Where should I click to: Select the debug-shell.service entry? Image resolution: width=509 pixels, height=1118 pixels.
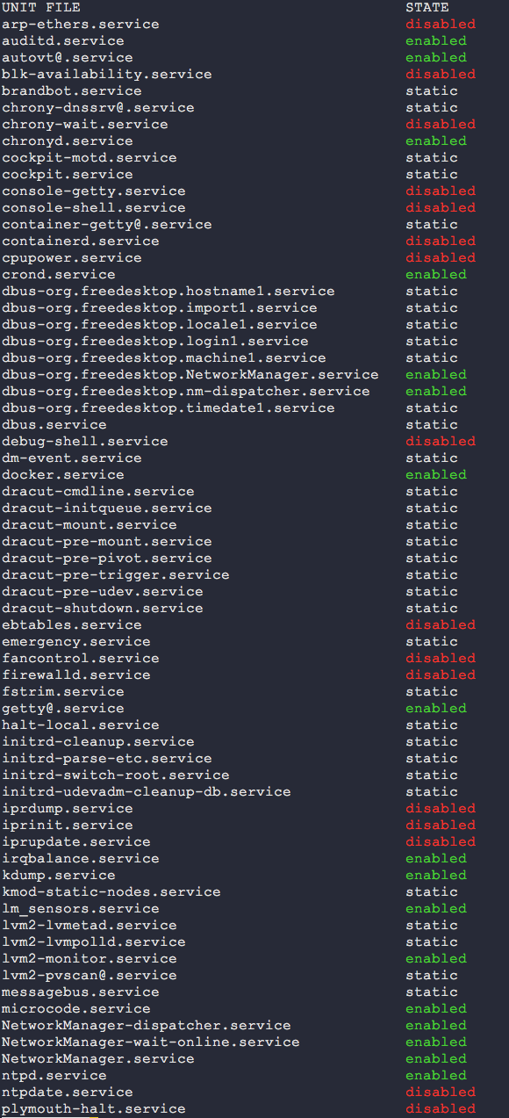pyautogui.click(x=84, y=442)
